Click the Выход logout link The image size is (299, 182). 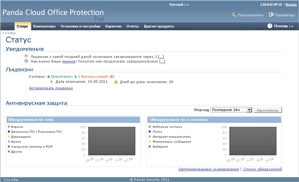click(x=291, y=4)
